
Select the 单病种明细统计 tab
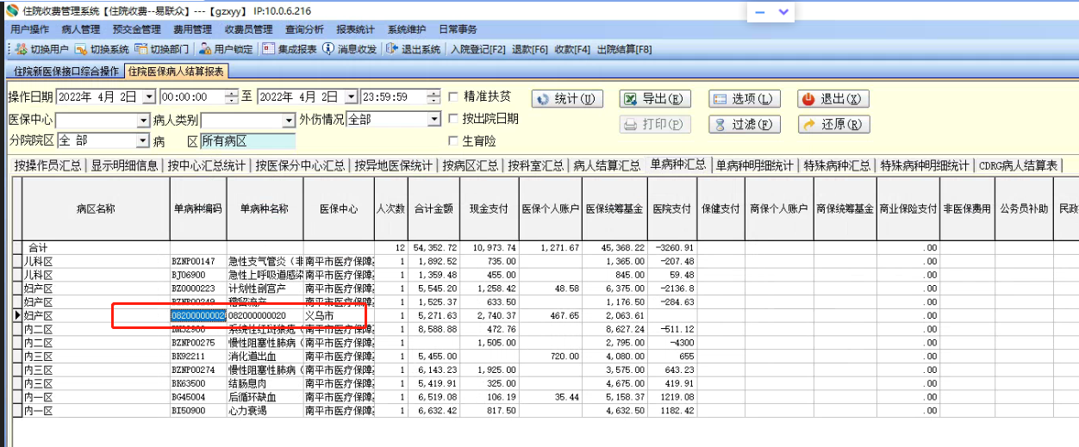(x=755, y=166)
